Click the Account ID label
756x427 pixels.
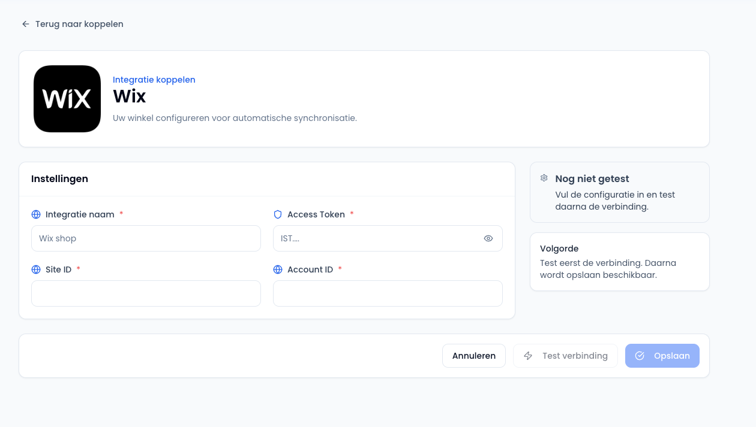coord(310,269)
